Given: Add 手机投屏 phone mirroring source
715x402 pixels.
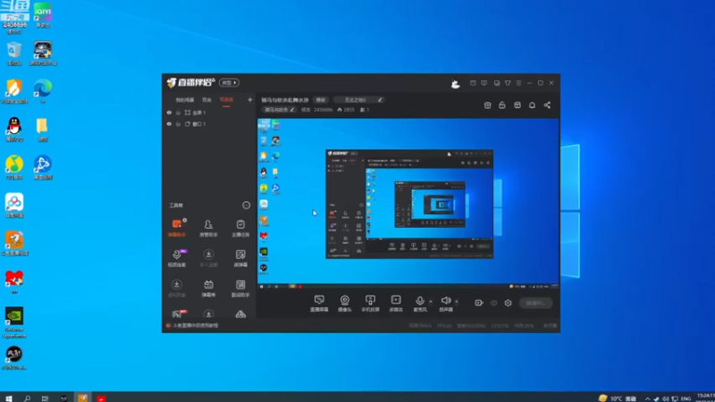Looking at the screenshot, I should click(x=370, y=303).
